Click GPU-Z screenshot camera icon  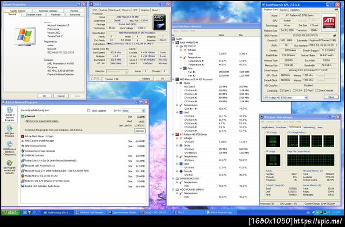click(x=336, y=10)
